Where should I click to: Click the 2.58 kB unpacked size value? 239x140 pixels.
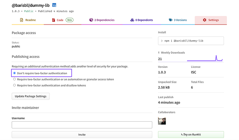coord(164,88)
